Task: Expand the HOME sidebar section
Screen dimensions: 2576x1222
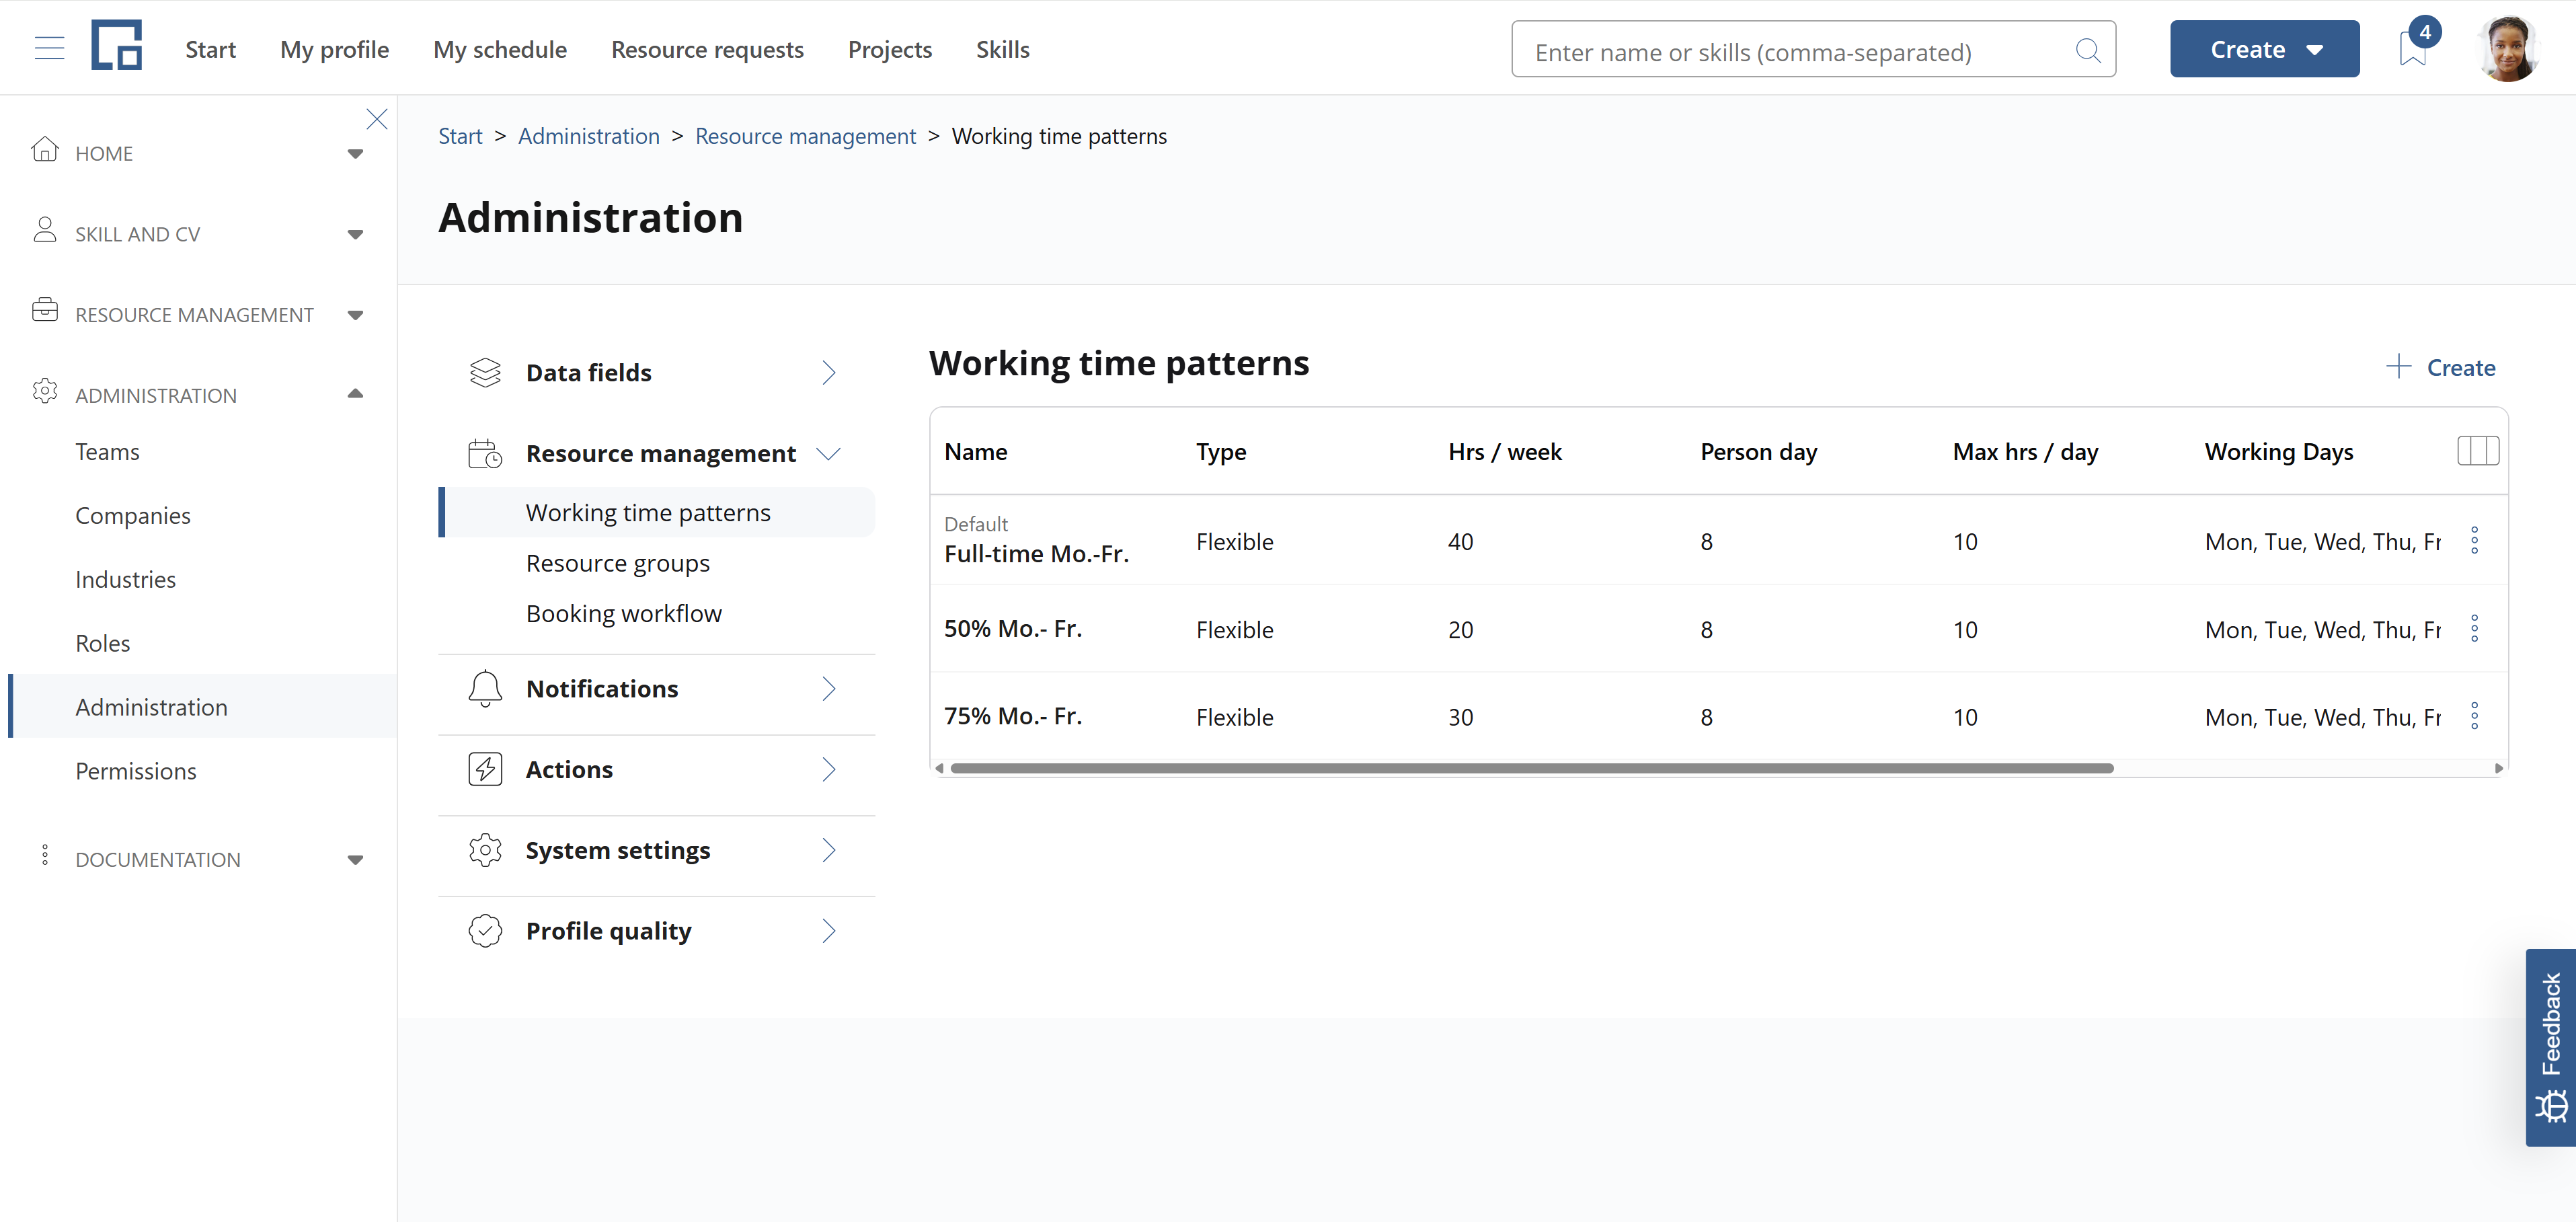Action: point(355,154)
